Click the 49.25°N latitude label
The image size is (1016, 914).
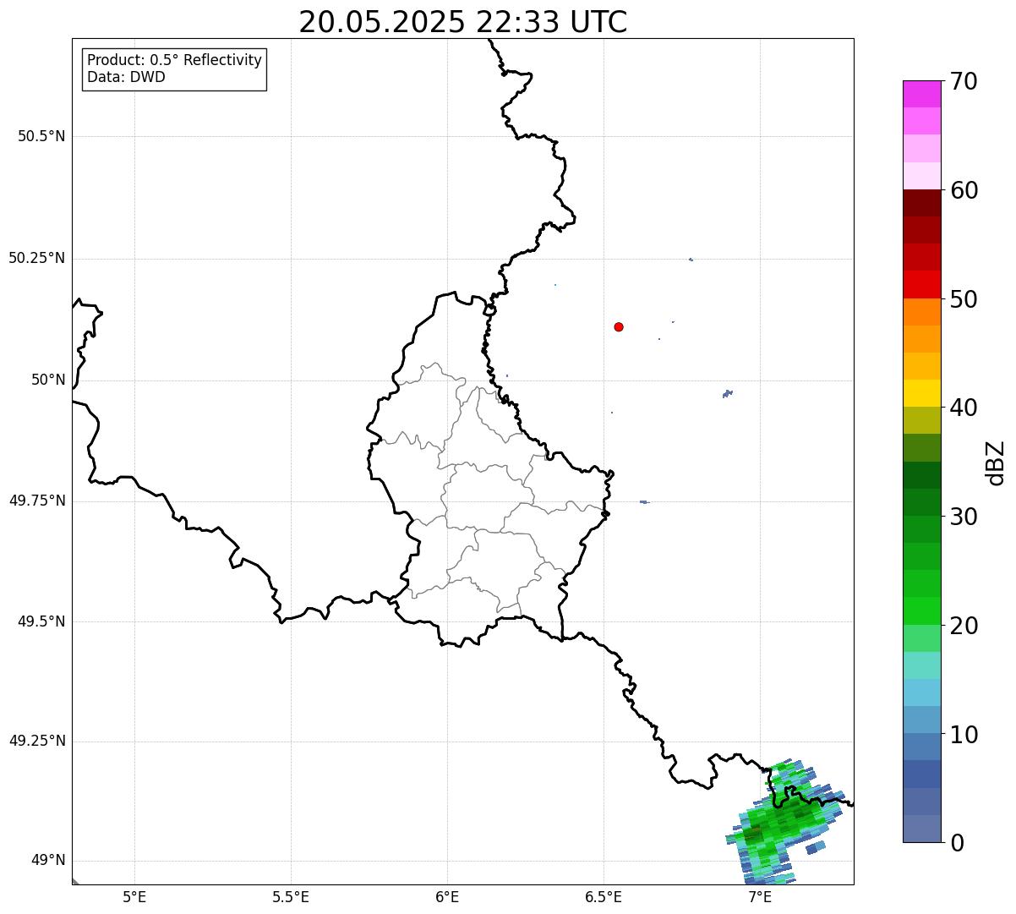(37, 741)
